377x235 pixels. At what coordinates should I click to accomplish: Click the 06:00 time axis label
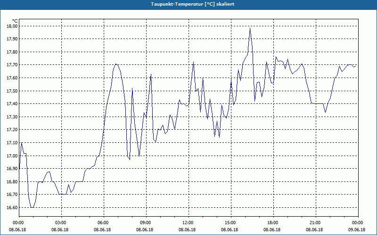click(x=104, y=223)
